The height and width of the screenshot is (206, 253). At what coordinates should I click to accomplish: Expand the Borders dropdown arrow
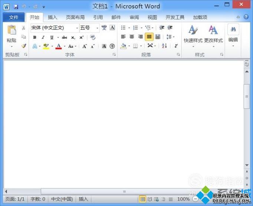click(141, 46)
